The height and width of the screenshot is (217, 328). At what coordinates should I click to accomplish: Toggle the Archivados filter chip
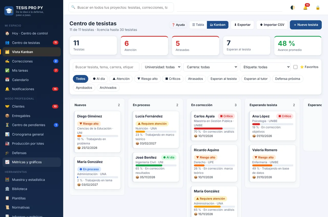pos(108,88)
